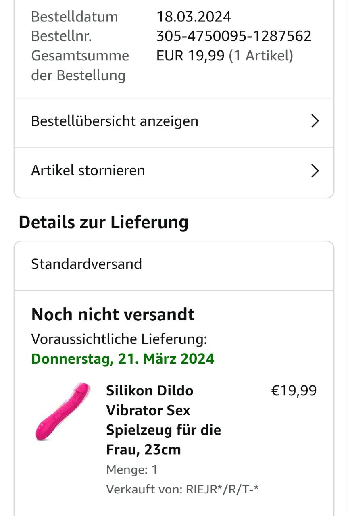348x516 pixels.
Task: Click the (1 Artikel) item count
Action: (261, 56)
